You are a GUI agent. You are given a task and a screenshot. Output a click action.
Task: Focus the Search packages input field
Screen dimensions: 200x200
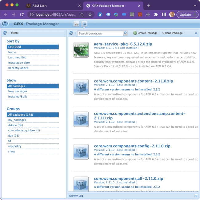(x=100, y=34)
